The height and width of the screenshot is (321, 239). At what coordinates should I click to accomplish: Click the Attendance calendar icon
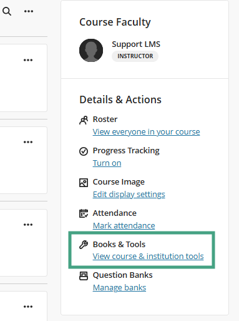click(84, 213)
